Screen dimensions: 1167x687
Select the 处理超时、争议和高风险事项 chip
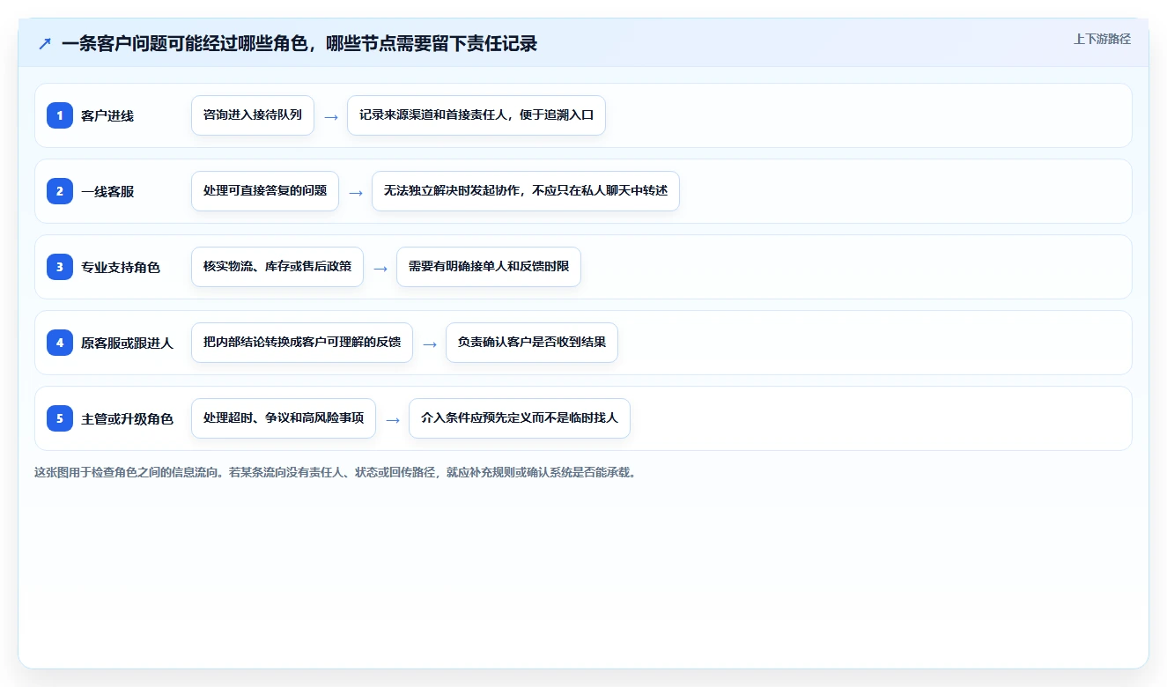[x=284, y=418]
